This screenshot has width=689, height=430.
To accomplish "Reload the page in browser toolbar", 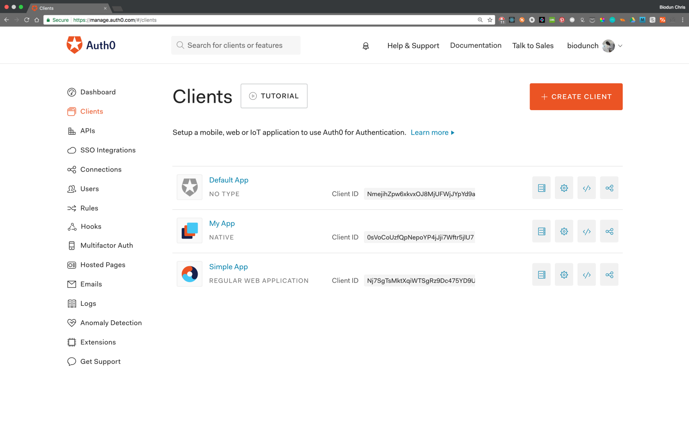I will point(27,20).
